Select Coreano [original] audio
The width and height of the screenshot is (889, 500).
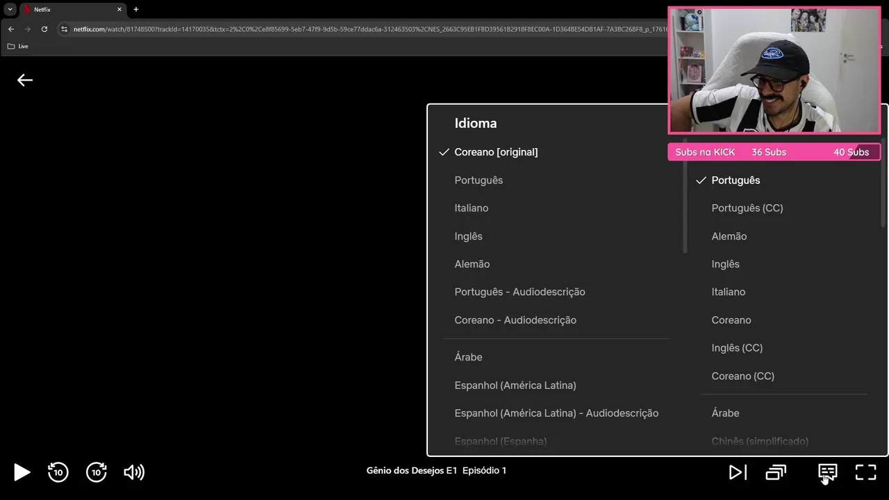coord(496,152)
